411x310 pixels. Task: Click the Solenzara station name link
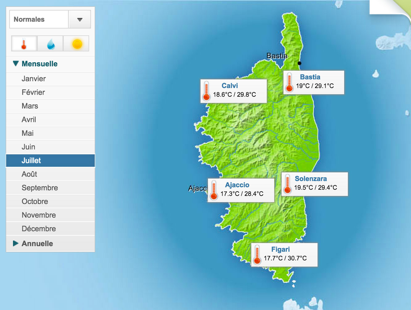[311, 179]
